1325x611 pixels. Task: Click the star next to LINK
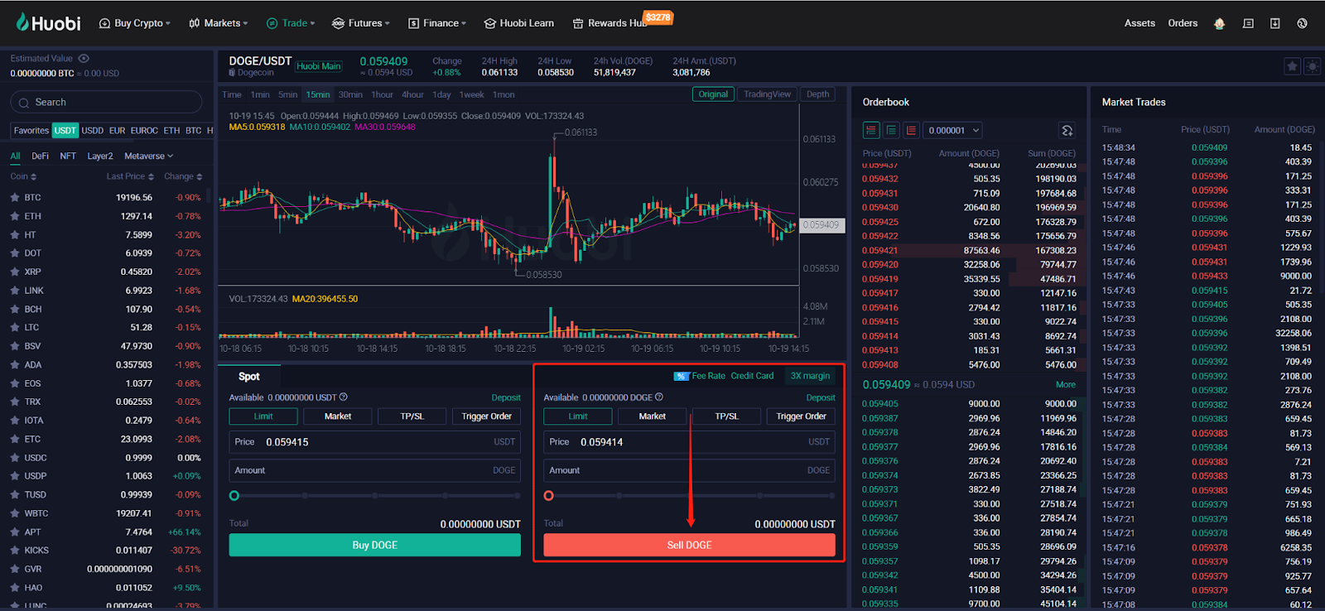pyautogui.click(x=15, y=291)
